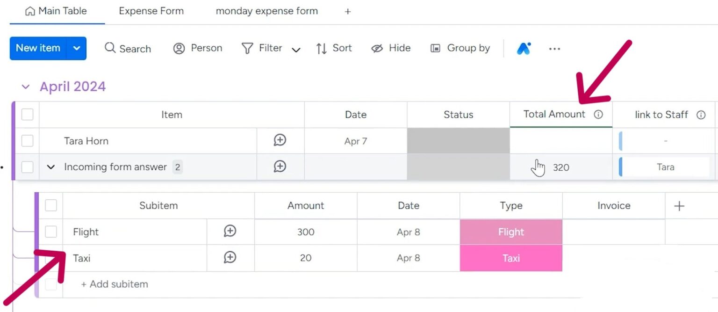Click the blue AI assistant icon
The image size is (718, 312).
tap(524, 48)
